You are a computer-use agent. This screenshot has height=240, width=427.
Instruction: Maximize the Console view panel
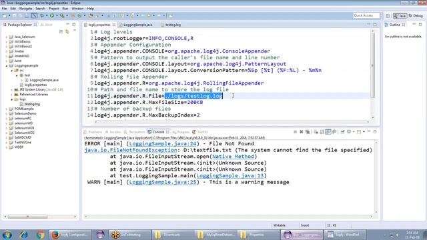pos(375,132)
